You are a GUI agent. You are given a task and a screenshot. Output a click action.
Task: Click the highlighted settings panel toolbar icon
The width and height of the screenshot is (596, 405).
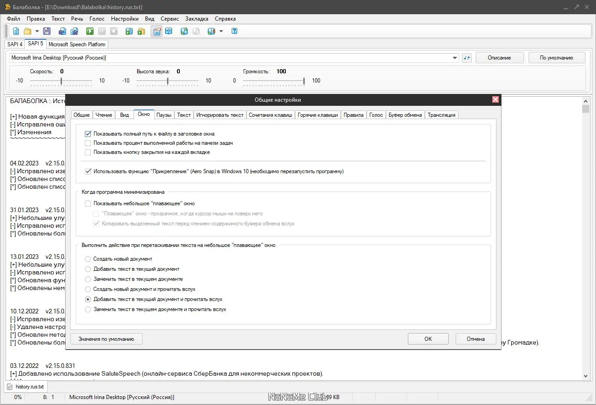pos(157,31)
